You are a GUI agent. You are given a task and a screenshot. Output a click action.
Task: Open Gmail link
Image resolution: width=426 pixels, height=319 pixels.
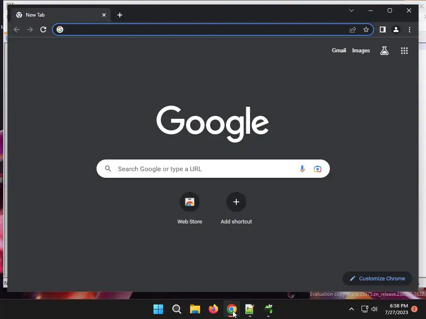pyautogui.click(x=339, y=50)
